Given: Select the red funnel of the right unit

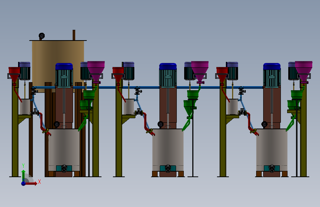Looking at the screenshot, I should coord(222,75).
